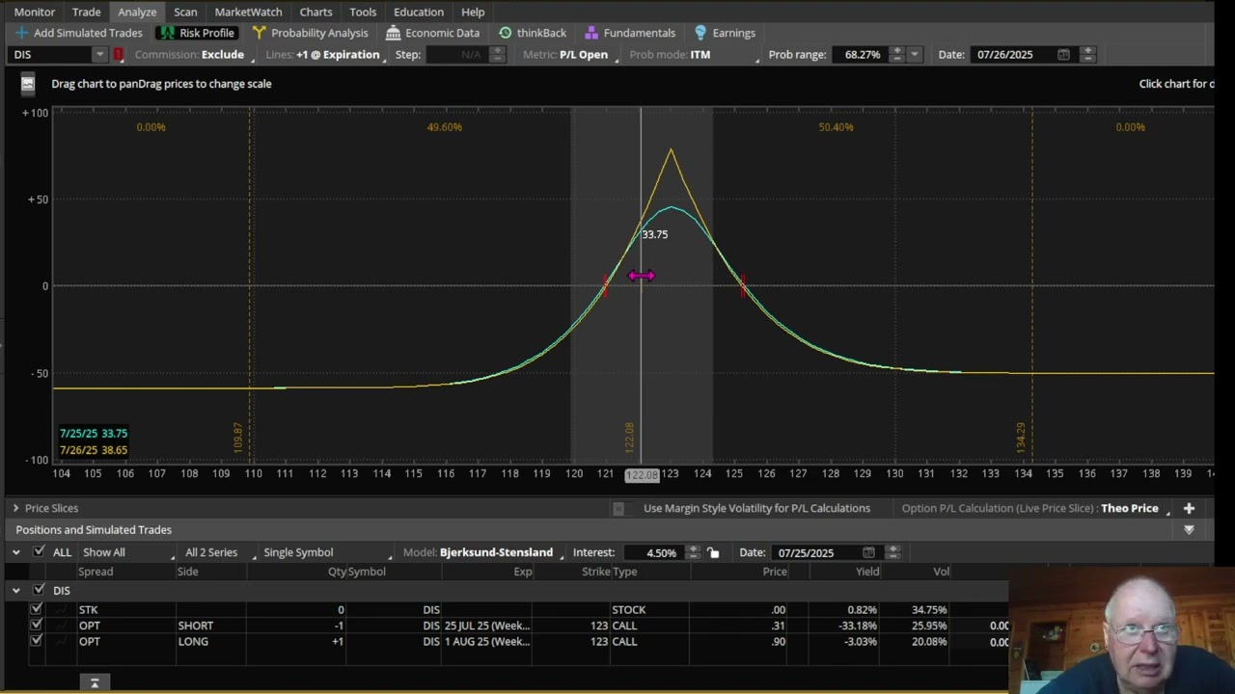Open the Earnings section
Image resolution: width=1235 pixels, height=694 pixels.
725,33
